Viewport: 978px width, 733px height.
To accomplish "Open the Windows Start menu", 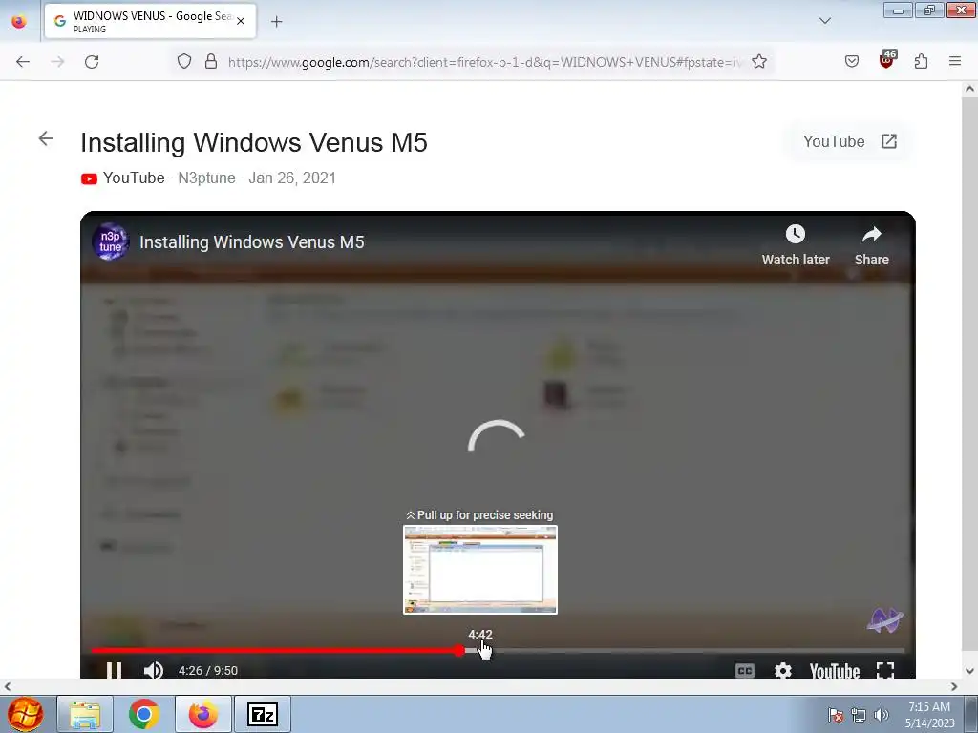I will 26,714.
